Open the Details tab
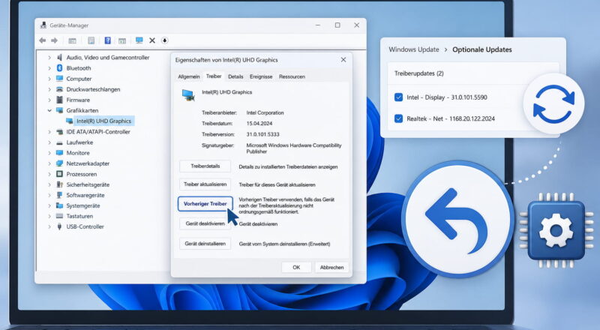Screen dimensions: 600x330 pos(235,76)
